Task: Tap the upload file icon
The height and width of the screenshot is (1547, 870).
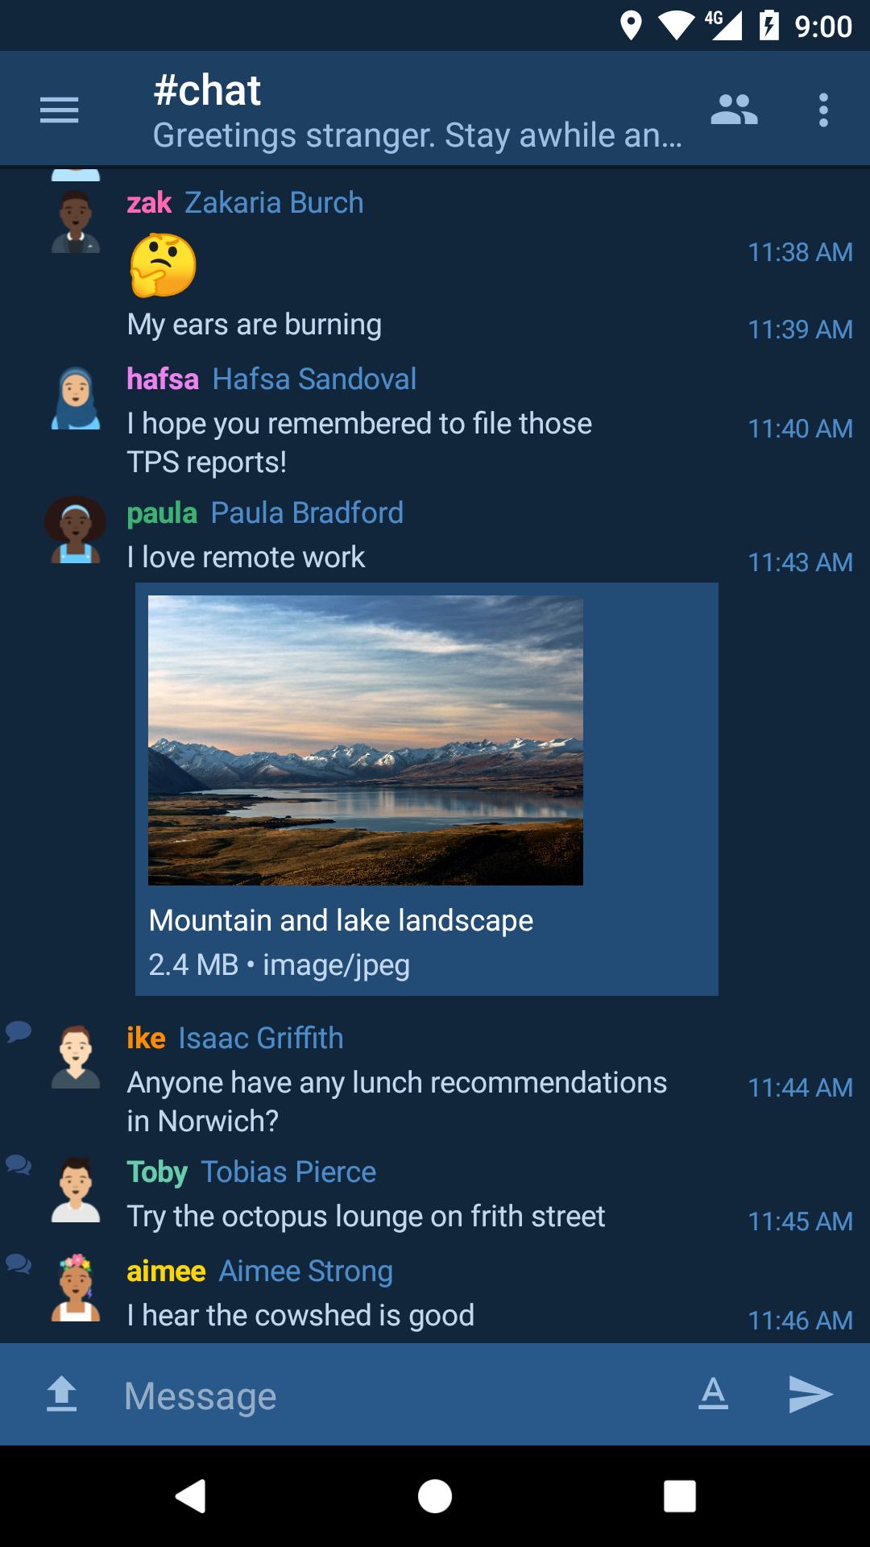Action: 62,1394
